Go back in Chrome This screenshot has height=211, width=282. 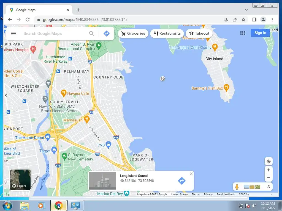click(x=10, y=20)
